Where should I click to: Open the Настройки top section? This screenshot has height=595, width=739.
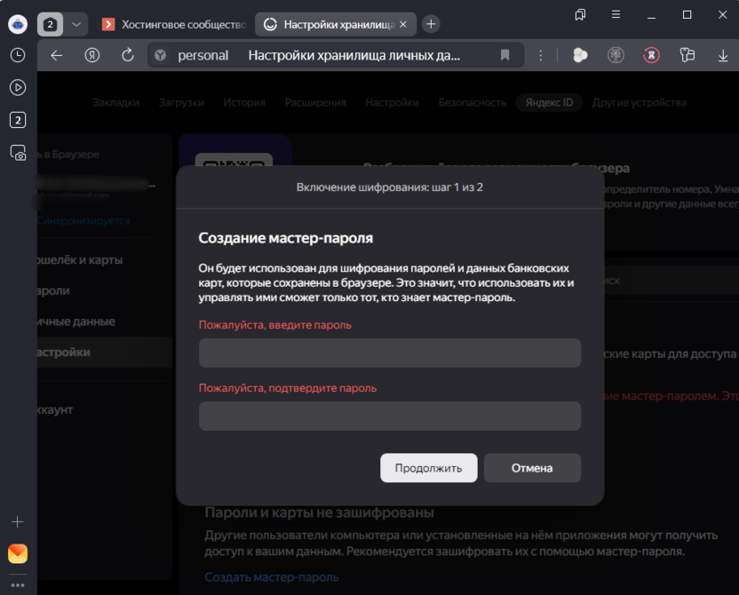(x=392, y=102)
